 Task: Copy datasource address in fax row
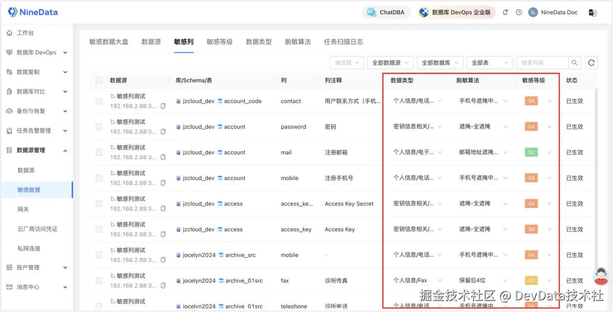click(x=163, y=285)
